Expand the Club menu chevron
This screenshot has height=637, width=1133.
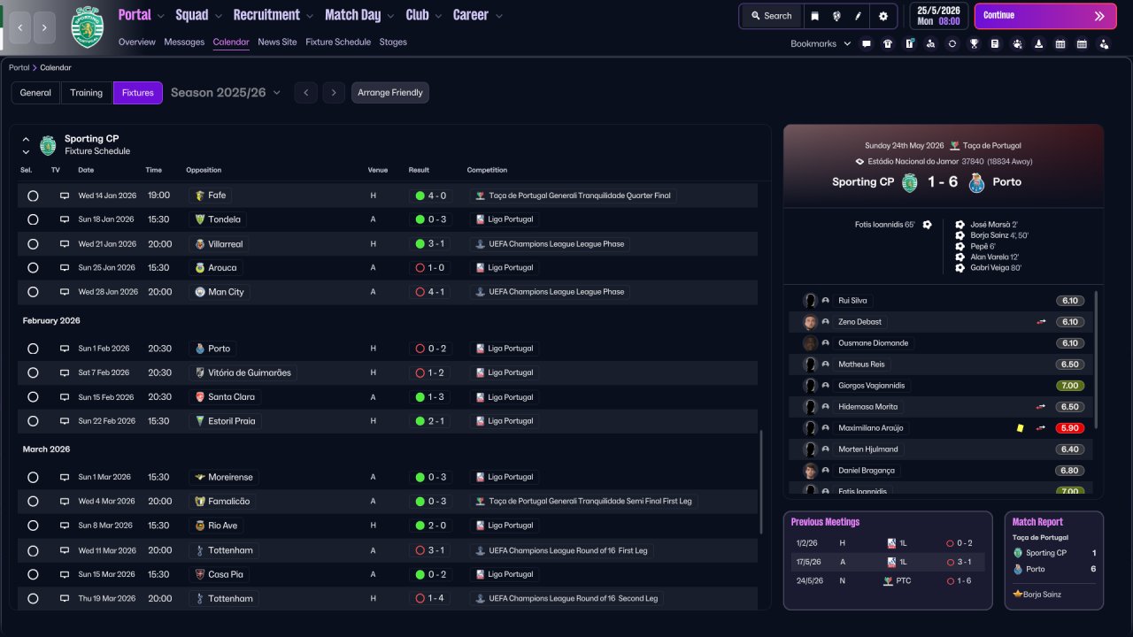coord(438,16)
